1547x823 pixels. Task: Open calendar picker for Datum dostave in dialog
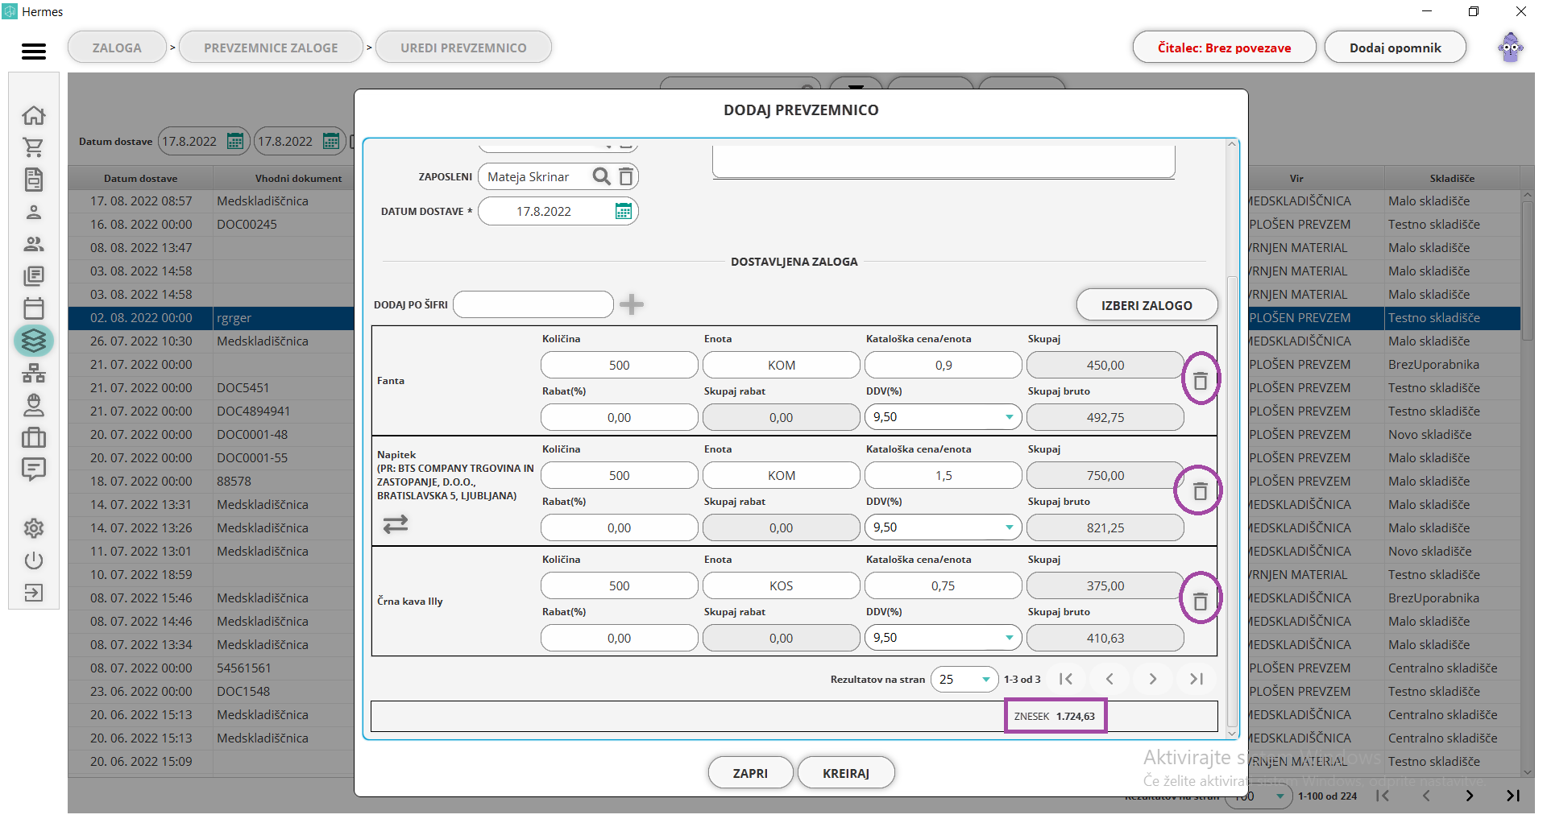click(x=624, y=211)
